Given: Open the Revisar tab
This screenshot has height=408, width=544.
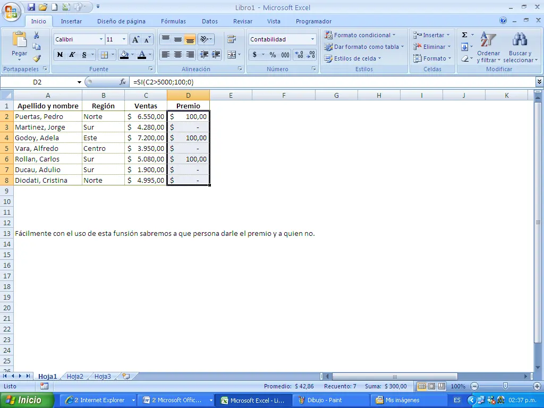Looking at the screenshot, I should pos(242,21).
